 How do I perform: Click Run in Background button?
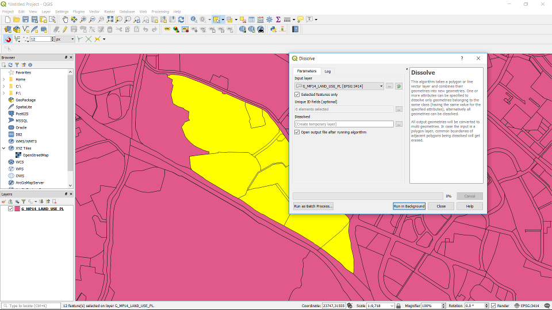point(409,206)
